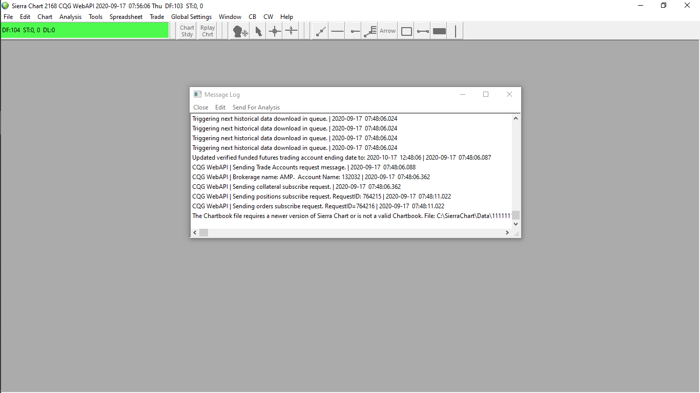The width and height of the screenshot is (700, 393).
Task: Restore down the Sierra Chart main window
Action: point(664,6)
